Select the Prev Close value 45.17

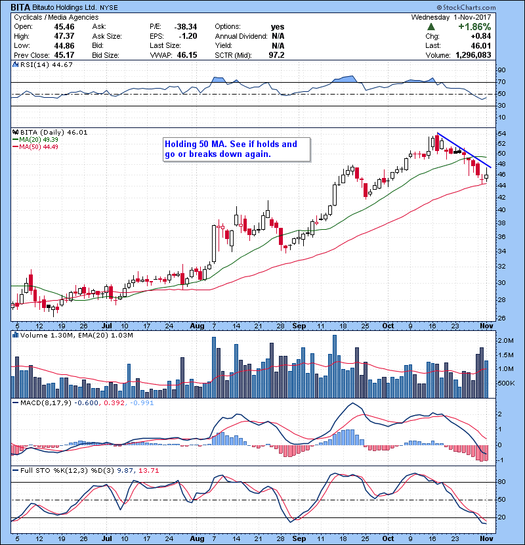[x=64, y=55]
